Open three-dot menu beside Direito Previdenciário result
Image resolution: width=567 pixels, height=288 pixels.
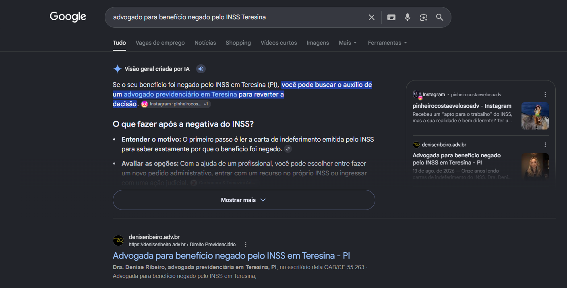click(x=246, y=245)
